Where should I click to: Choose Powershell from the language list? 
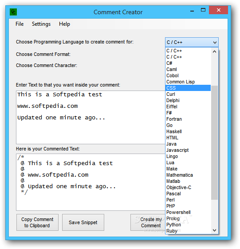pyautogui.click(x=188, y=212)
